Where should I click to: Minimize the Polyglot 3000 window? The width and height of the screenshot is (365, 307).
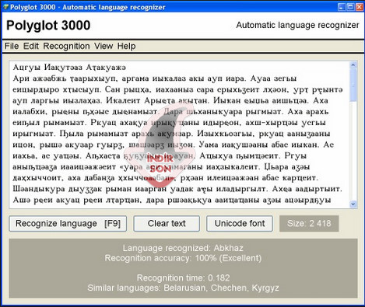tap(342, 7)
